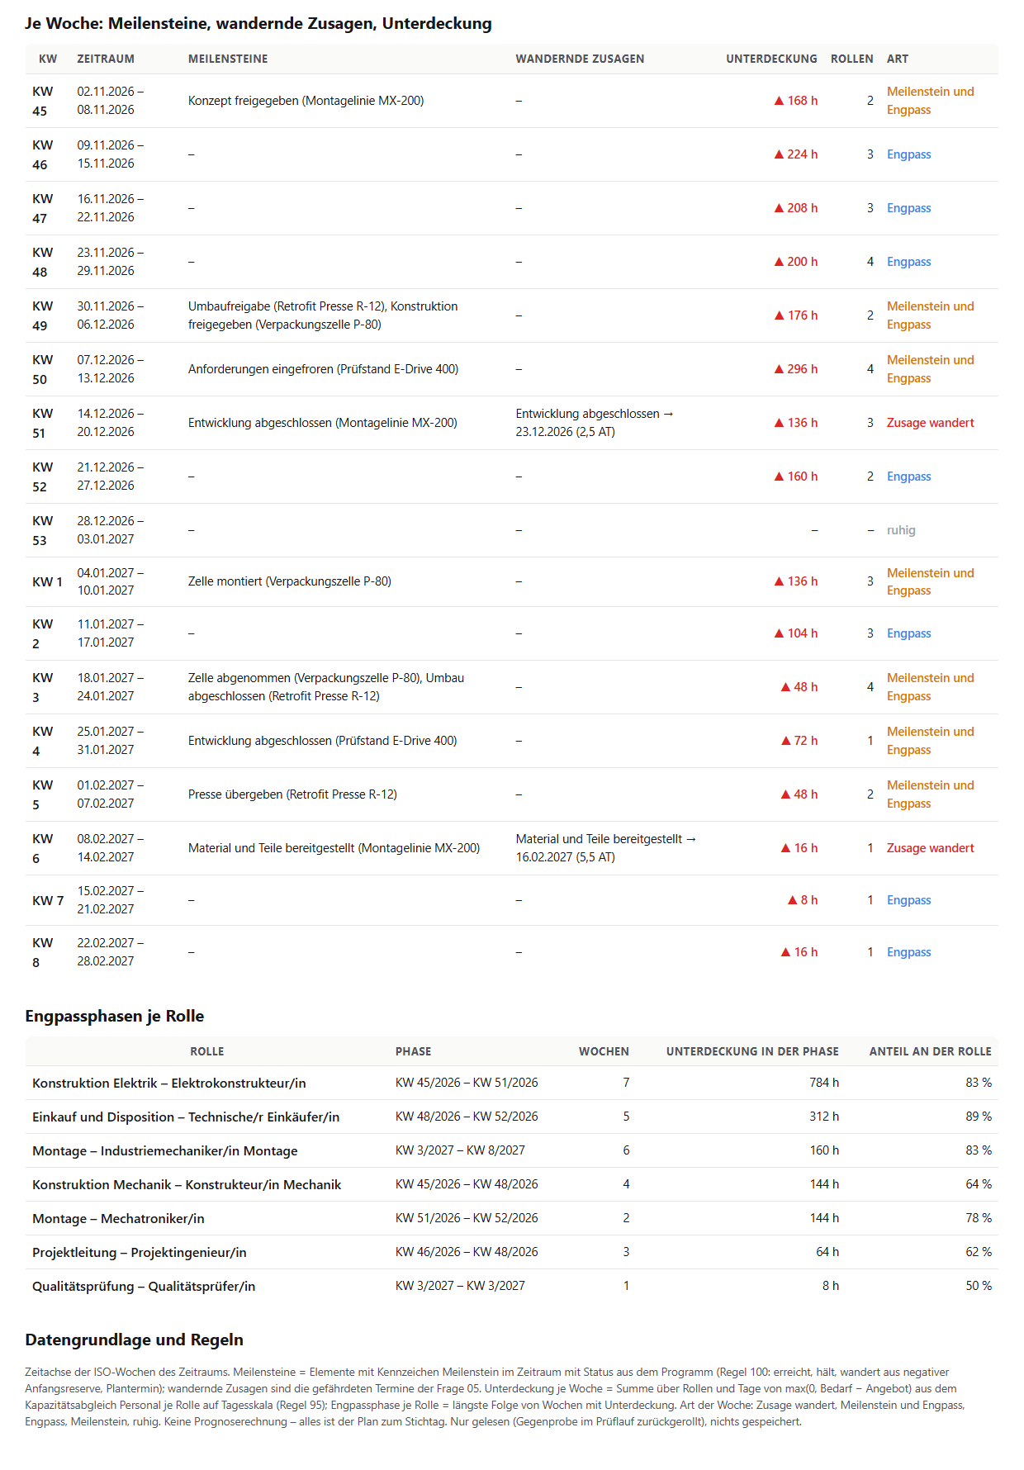Viewport: 1024px width, 1470px height.
Task: Click wandering commitment 'Entwicklung abgeschlossen → 23.12.2026'
Action: 595,423
